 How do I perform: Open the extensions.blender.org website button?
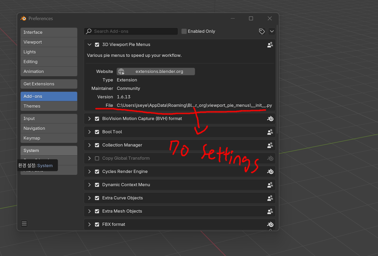point(156,71)
